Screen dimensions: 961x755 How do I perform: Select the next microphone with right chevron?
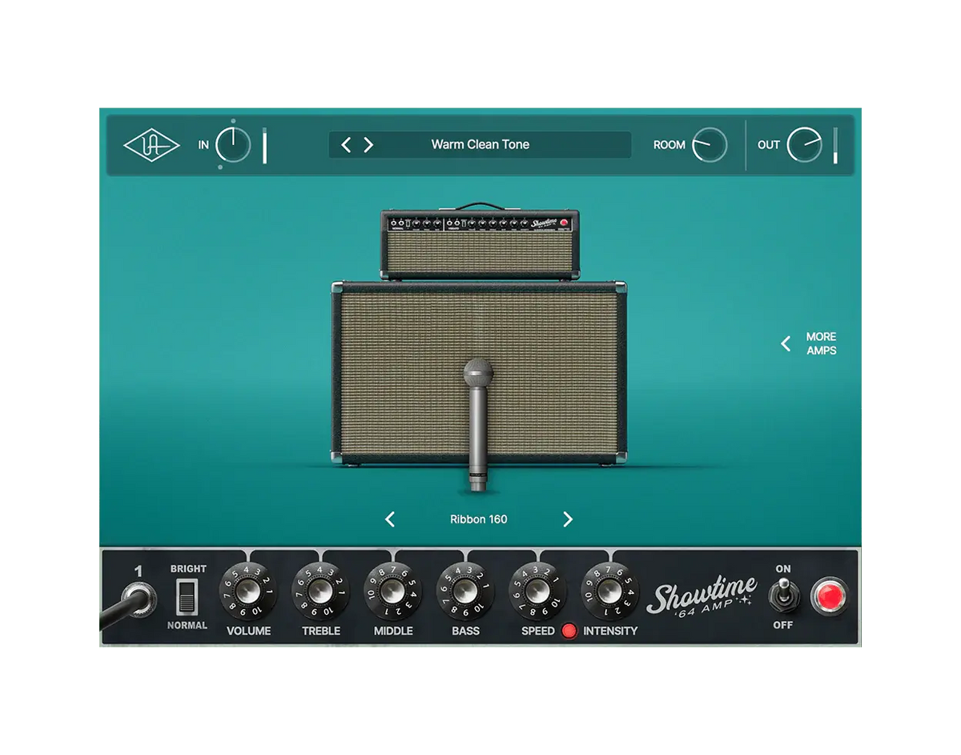568,519
